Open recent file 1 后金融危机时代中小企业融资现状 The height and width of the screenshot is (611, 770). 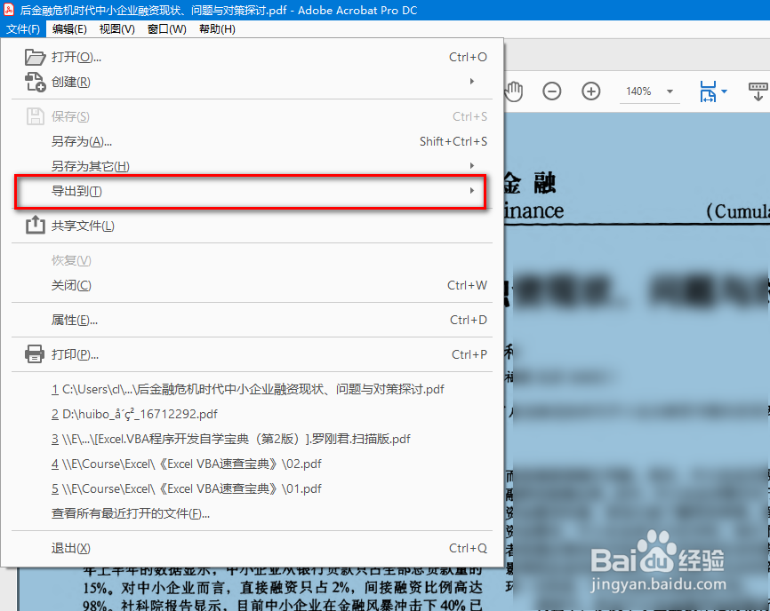[x=252, y=389]
